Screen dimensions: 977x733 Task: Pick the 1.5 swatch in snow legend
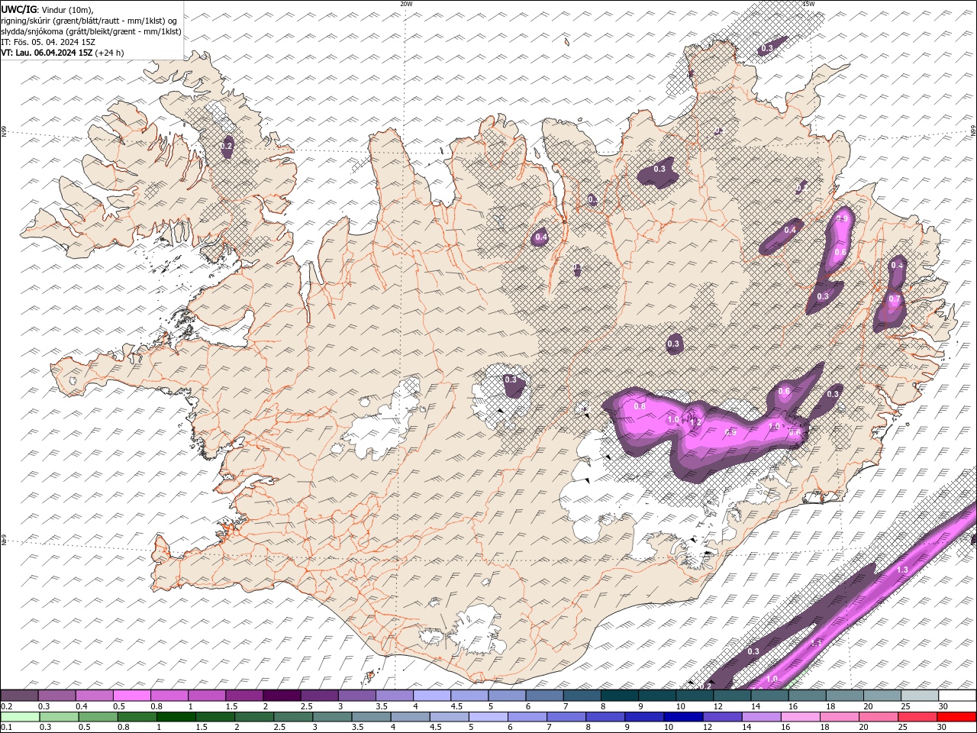coord(244,696)
